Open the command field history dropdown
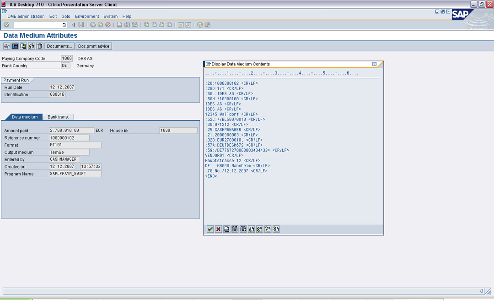494x300 pixels. tap(64, 25)
